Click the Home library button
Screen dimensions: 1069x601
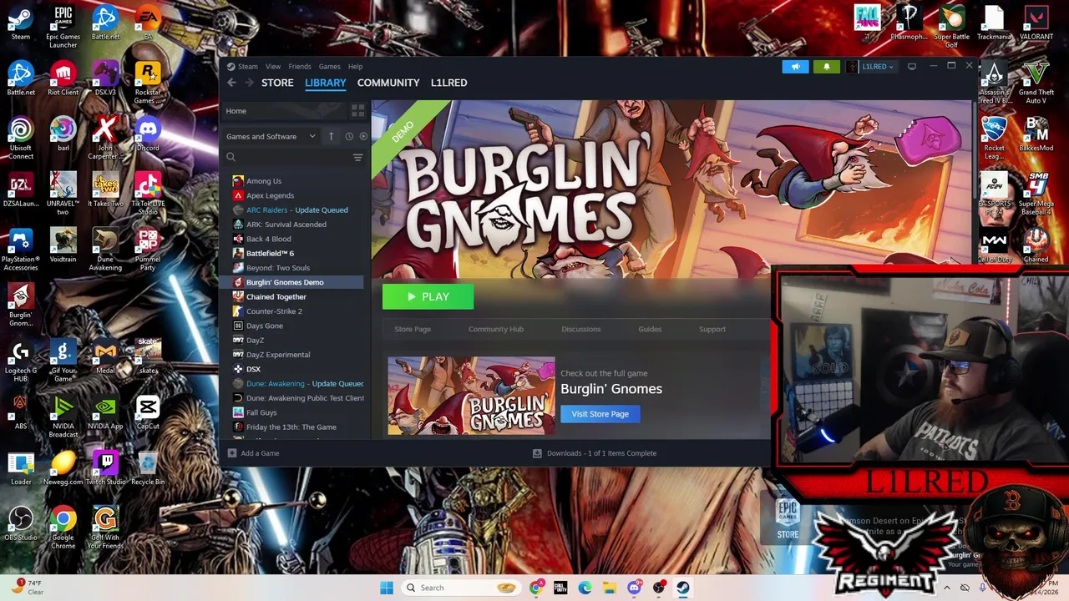point(284,111)
